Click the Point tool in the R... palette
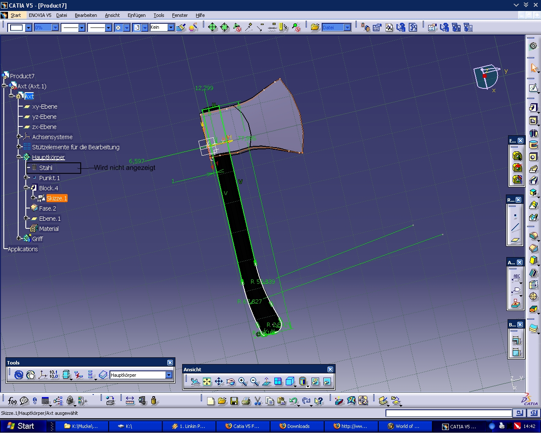Screen dimensions: 541x433 coord(515,216)
